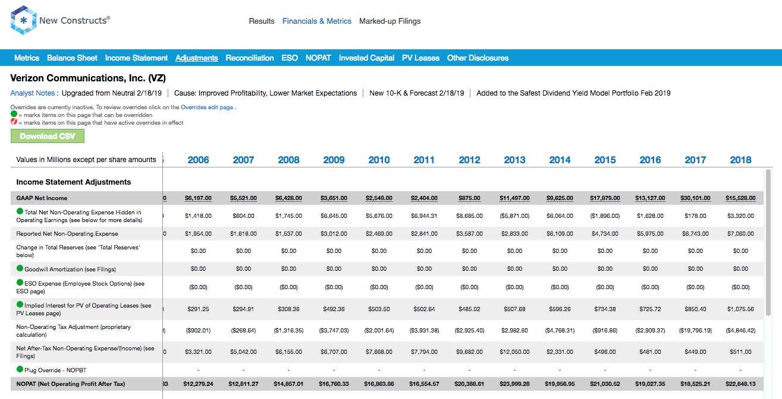Open the NOPAT tab
Screen dimensions: 782x399
pos(319,58)
